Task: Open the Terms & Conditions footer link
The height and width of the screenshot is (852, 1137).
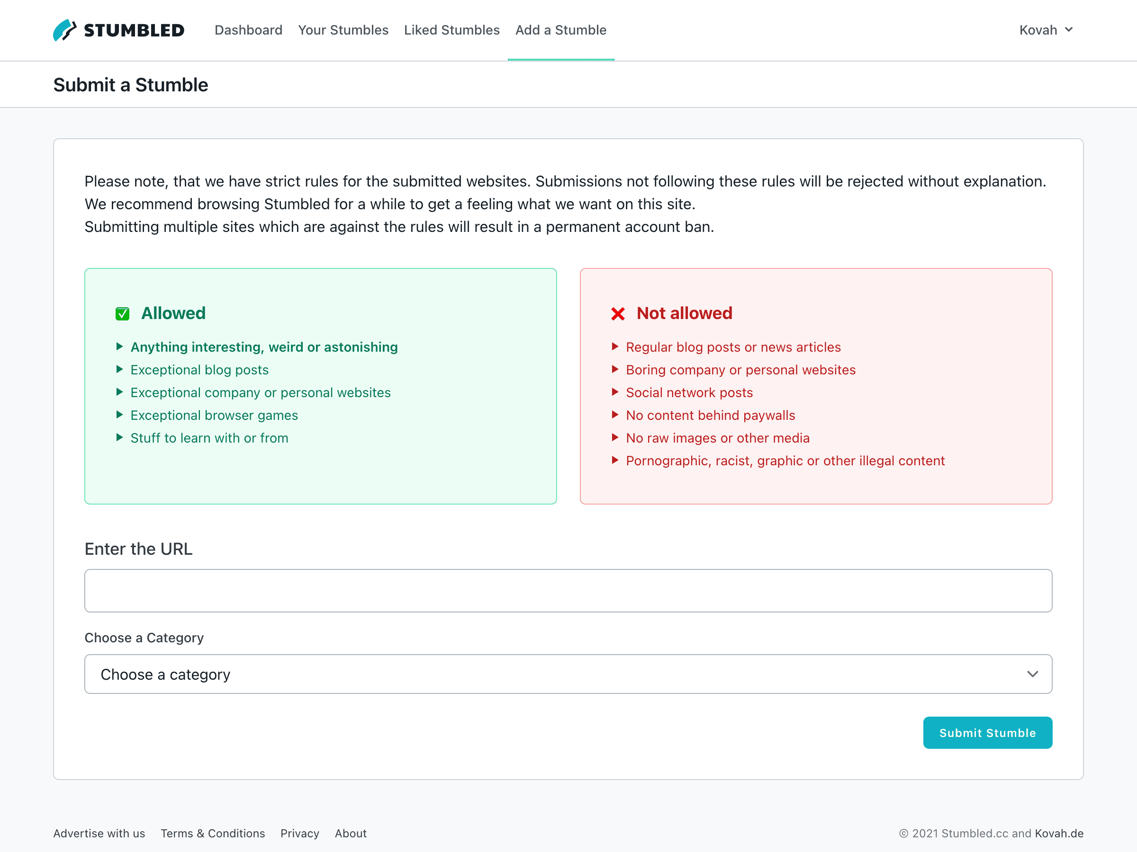Action: coord(213,833)
